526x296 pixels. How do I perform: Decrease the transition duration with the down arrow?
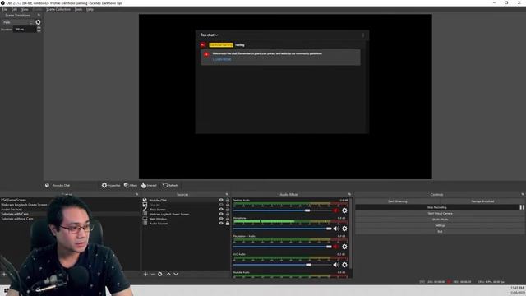coord(39,31)
